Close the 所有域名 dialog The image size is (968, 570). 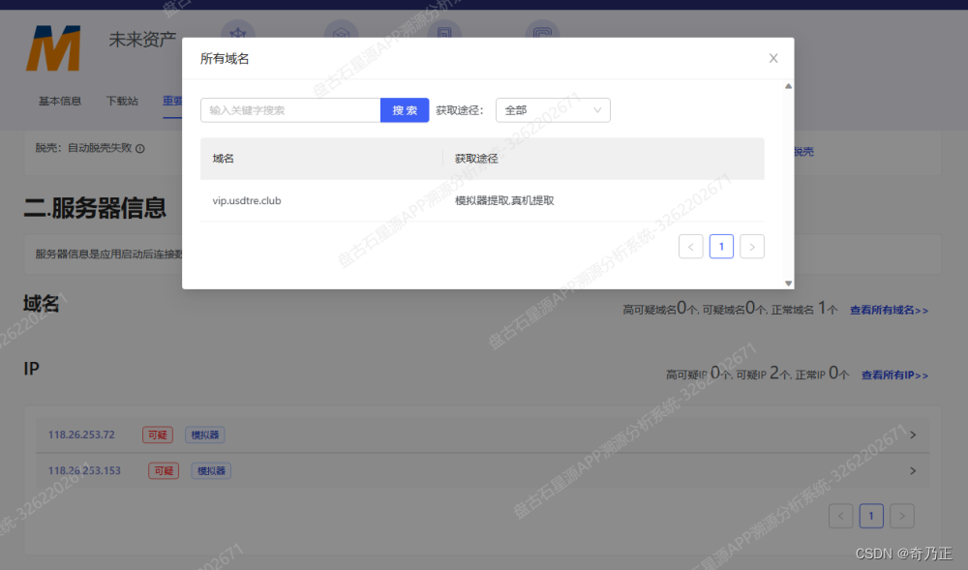[x=772, y=58]
